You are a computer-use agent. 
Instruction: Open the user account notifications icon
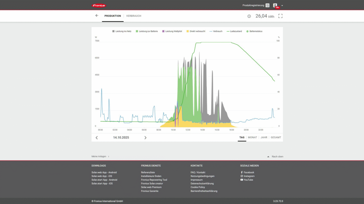[275, 6]
